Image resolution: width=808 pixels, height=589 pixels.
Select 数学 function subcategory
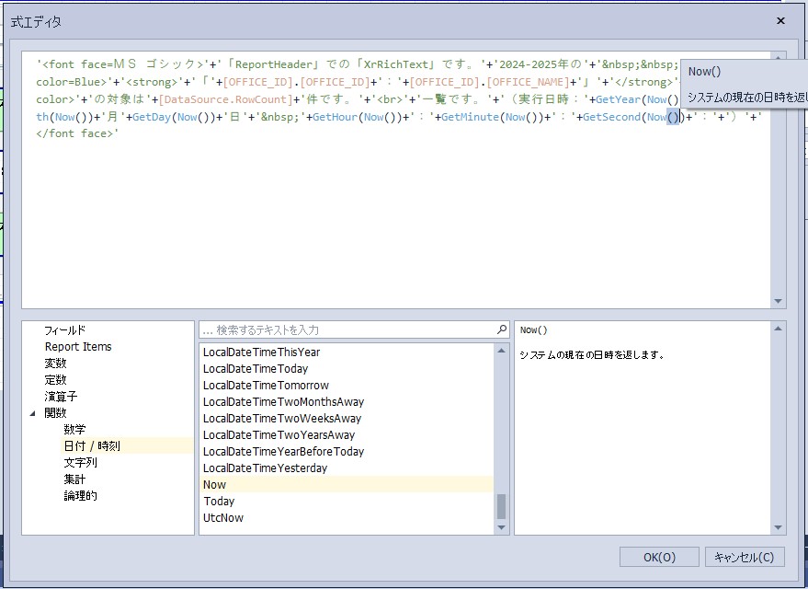pos(74,430)
